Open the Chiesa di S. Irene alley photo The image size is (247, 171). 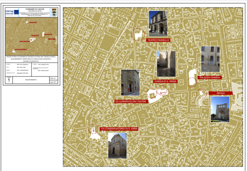pyautogui.click(x=166, y=64)
